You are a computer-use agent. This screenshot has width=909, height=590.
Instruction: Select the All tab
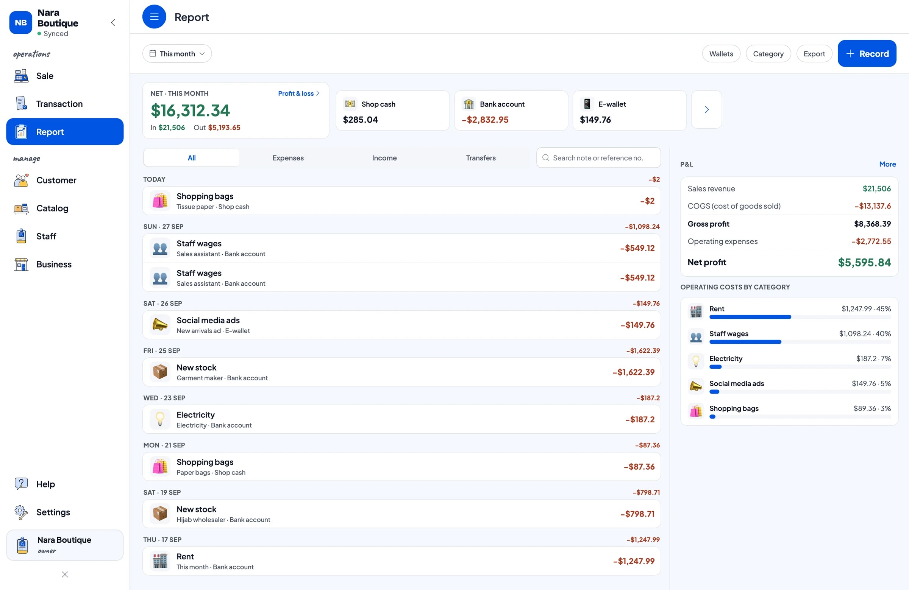[x=191, y=157]
